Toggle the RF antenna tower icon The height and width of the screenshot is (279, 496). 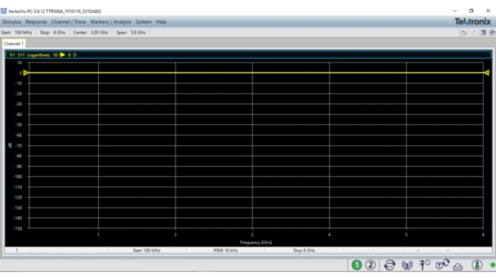(407, 265)
